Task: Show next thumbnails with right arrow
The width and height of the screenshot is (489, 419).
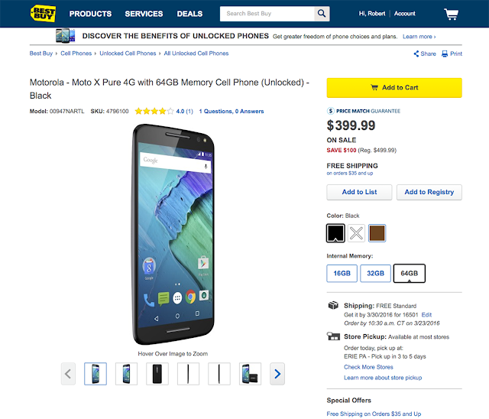Action: point(277,374)
